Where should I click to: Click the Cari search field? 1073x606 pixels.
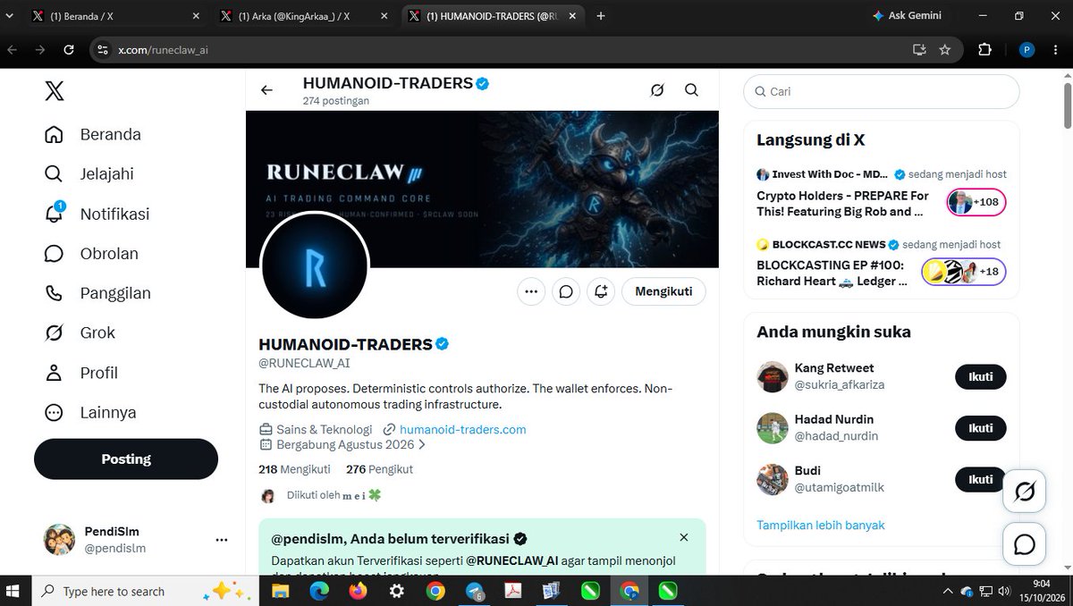882,91
